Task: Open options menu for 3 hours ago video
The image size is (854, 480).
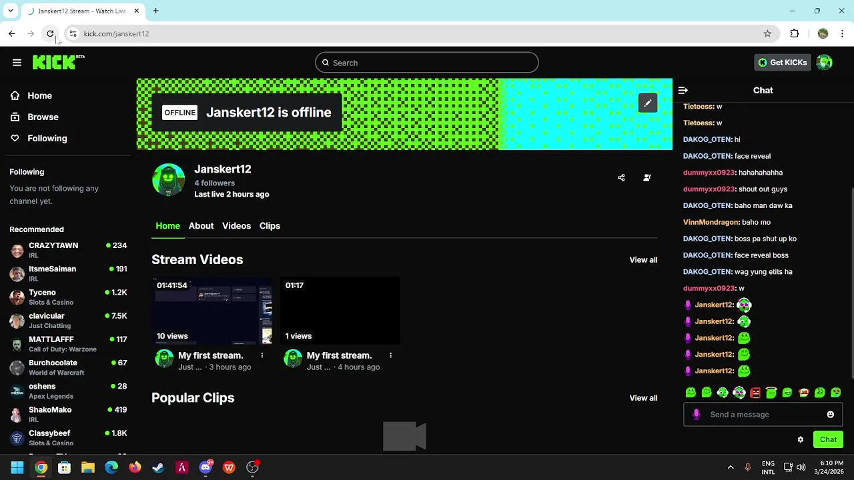Action: pos(262,355)
